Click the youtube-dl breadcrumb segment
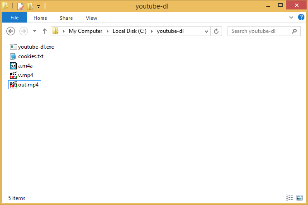308x205 pixels. [170, 31]
